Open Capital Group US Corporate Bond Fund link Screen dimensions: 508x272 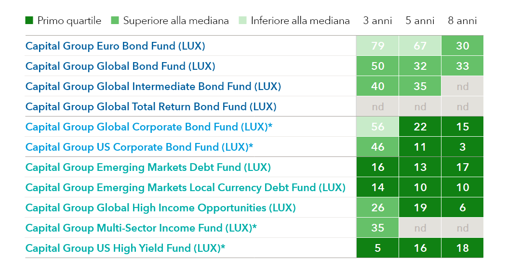click(139, 147)
